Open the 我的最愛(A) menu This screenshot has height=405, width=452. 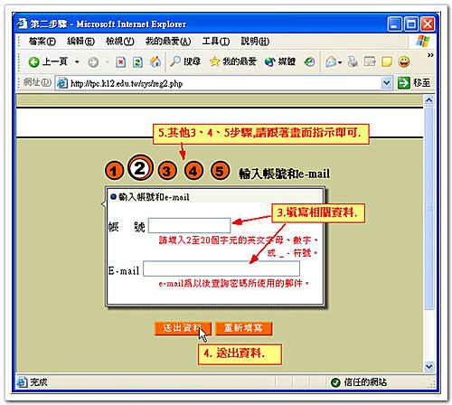(168, 41)
